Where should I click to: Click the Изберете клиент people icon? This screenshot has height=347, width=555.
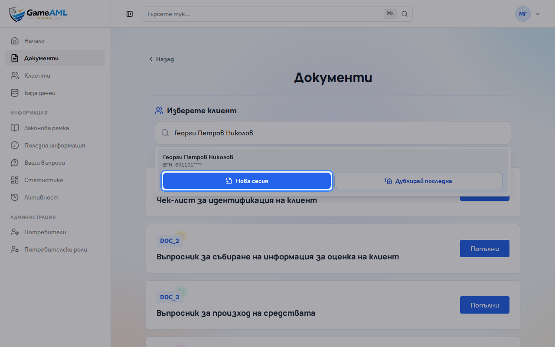(x=159, y=111)
